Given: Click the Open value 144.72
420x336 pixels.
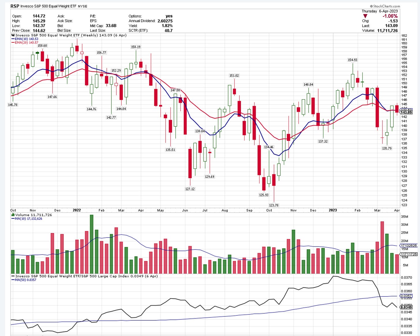Looking at the screenshot, I should click(39, 16).
